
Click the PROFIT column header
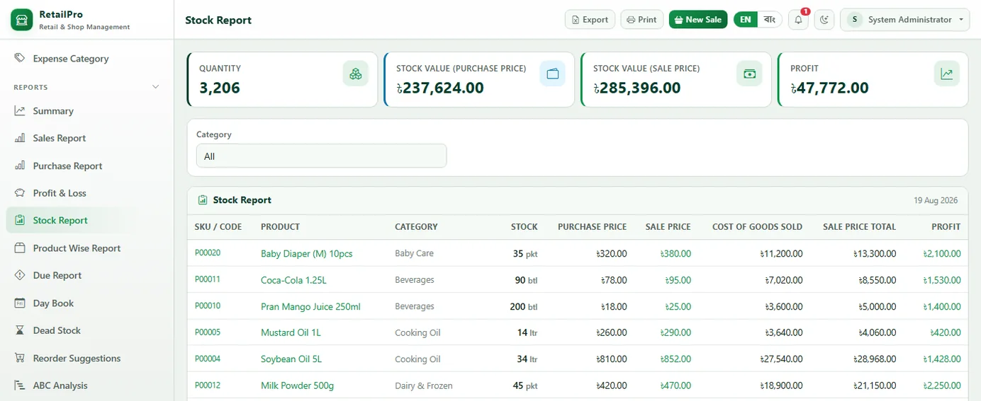click(946, 227)
